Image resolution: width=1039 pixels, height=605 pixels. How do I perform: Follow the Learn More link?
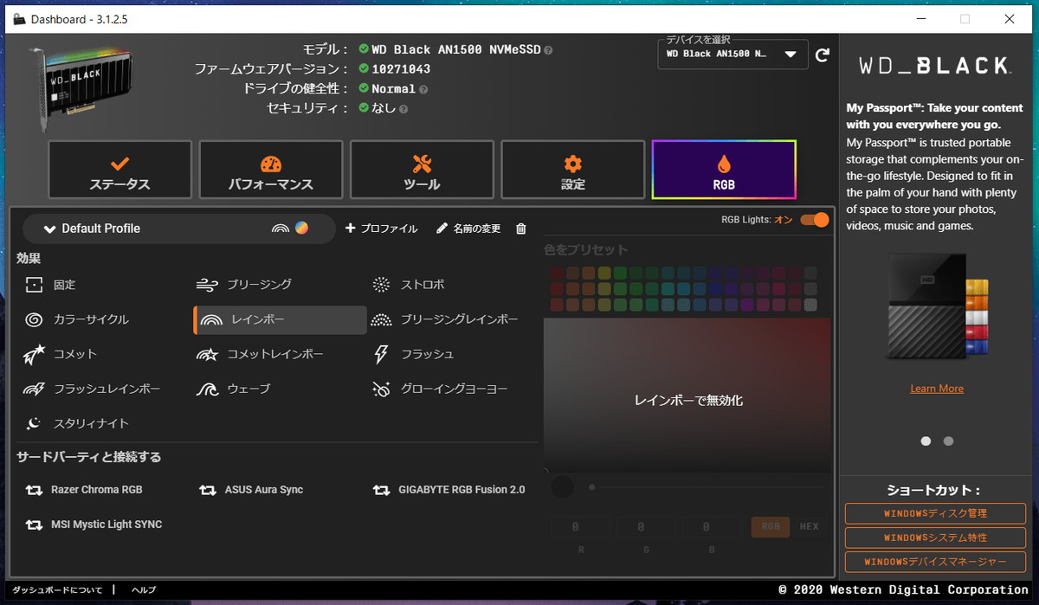(937, 389)
